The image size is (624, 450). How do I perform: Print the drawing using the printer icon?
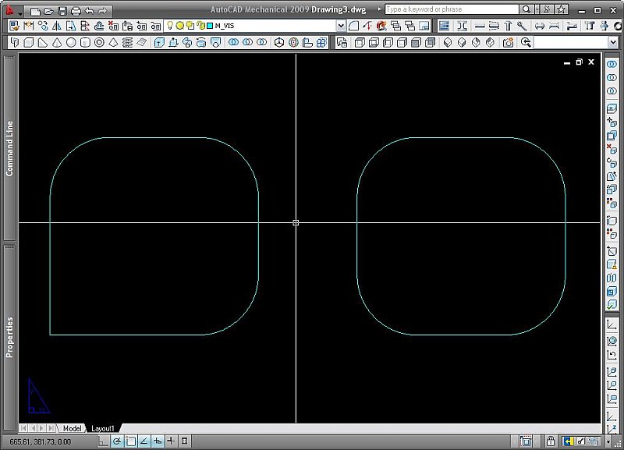coord(76,11)
